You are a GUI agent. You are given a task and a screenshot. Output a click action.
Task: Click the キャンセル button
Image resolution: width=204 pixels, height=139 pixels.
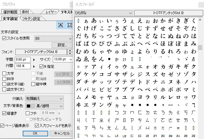point(62,133)
